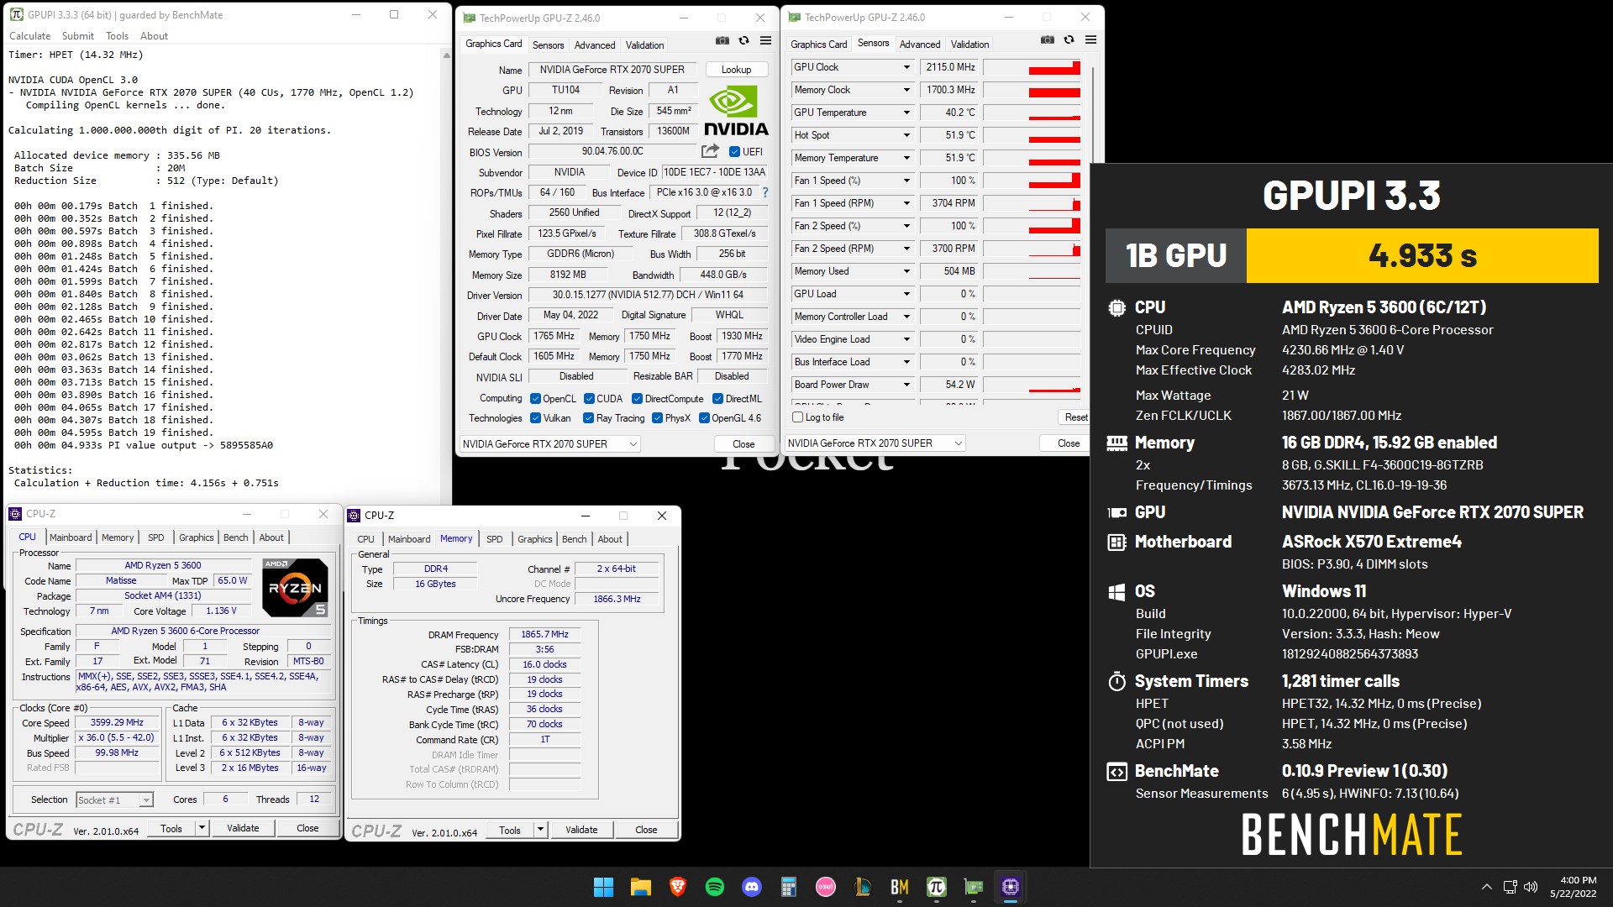
Task: Toggle DirectCompute checkbox in GPU-Z
Action: pyautogui.click(x=638, y=399)
